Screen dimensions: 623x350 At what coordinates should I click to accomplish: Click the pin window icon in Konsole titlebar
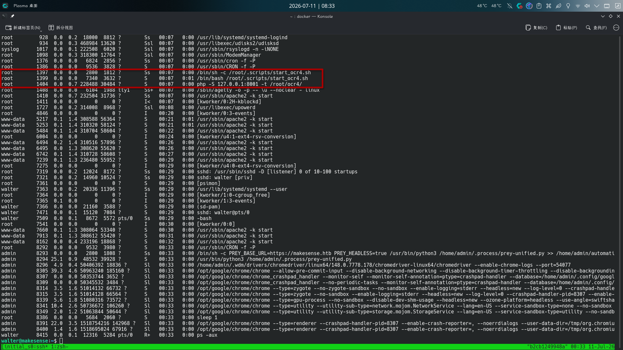click(x=12, y=16)
